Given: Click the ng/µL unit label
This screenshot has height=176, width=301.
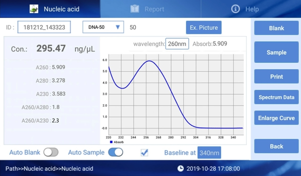Looking at the screenshot, I should pyautogui.click(x=85, y=49).
